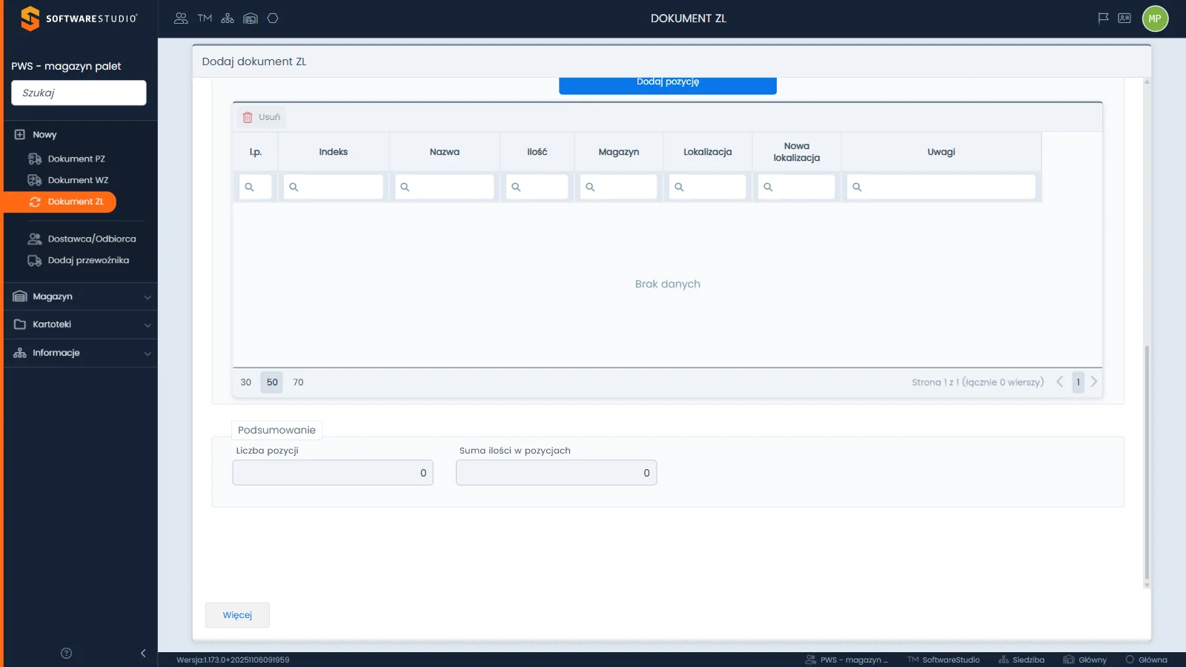Focus the Szukaj search field

click(79, 93)
